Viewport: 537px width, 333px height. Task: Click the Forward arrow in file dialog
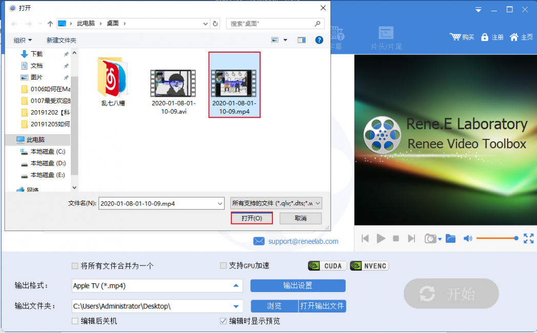coord(29,24)
